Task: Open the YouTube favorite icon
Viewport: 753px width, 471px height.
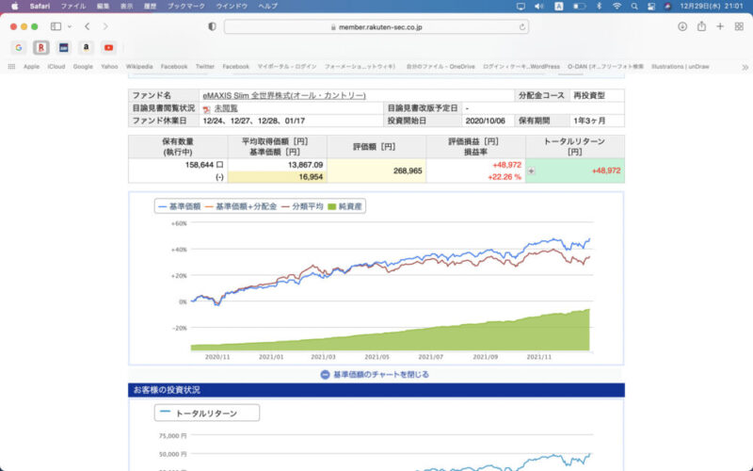Action: [x=109, y=48]
